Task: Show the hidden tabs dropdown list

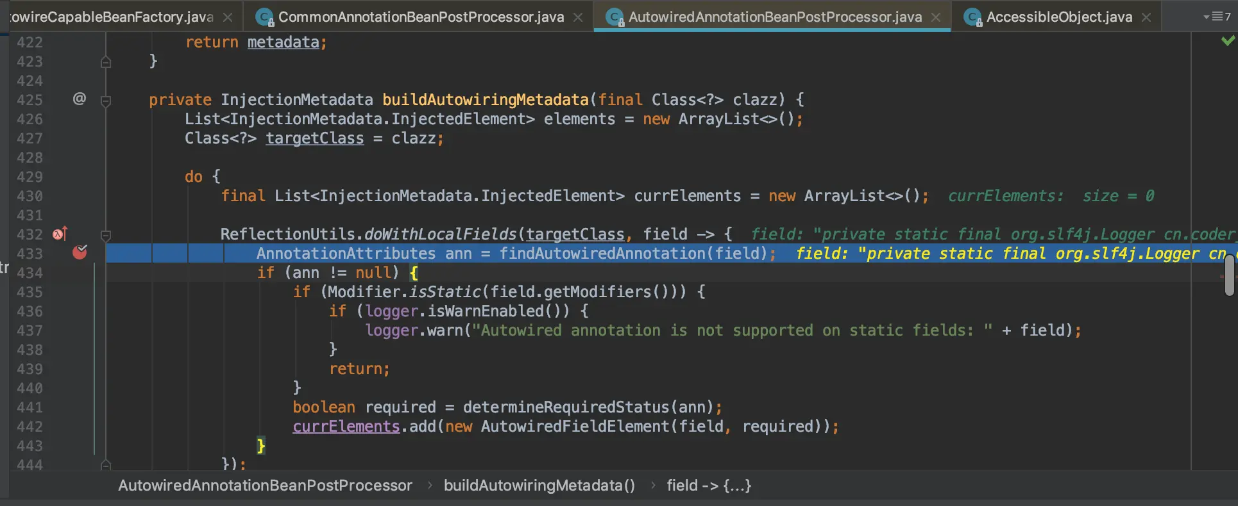Action: 1217,17
